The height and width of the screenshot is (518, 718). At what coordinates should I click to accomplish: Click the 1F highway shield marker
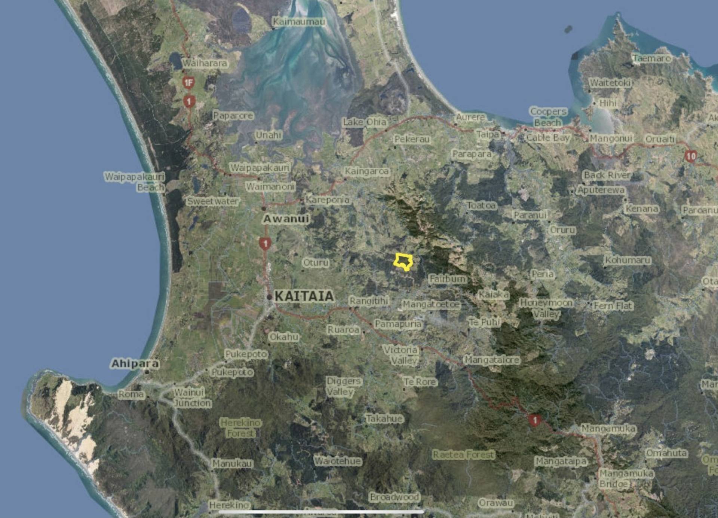coord(188,82)
